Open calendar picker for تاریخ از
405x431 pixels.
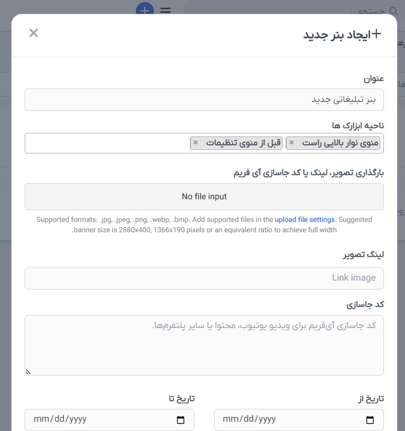370,420
